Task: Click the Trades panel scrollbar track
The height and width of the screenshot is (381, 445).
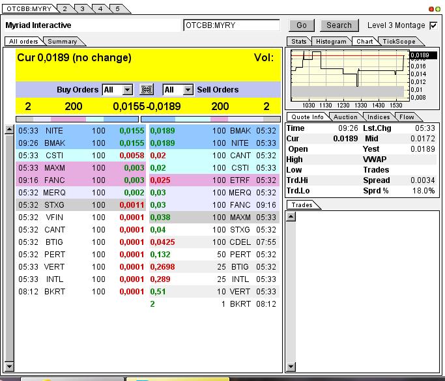Action: point(291,292)
